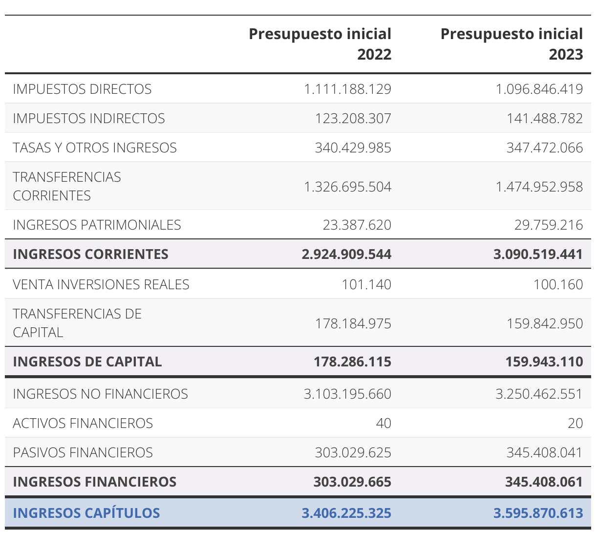Select the TASAS Y OTROS INGRESOS label

[x=95, y=148]
